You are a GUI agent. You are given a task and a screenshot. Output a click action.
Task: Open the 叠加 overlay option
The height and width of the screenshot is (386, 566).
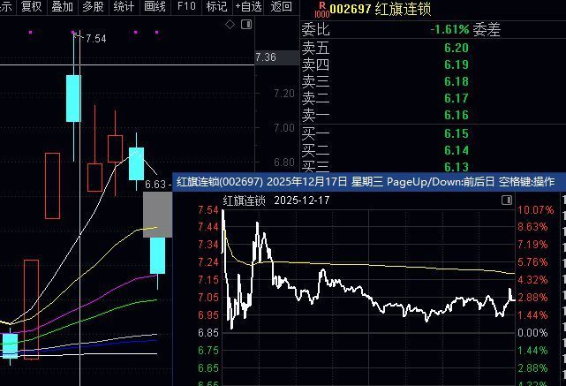click(x=62, y=6)
